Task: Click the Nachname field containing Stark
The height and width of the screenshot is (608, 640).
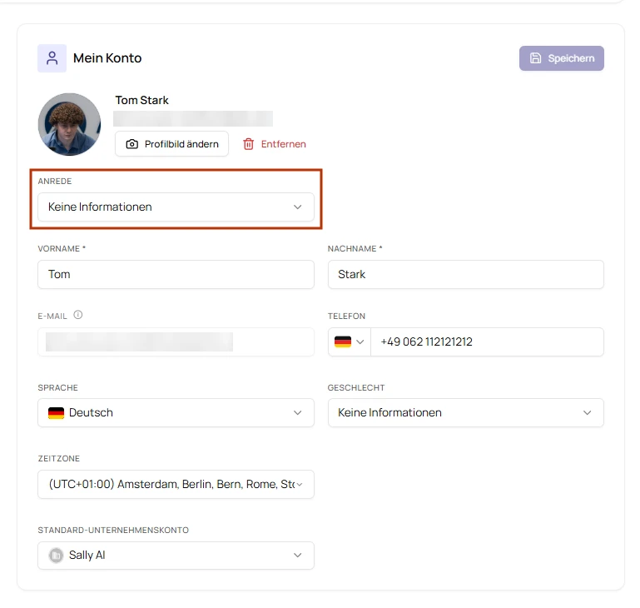Action: coord(466,274)
